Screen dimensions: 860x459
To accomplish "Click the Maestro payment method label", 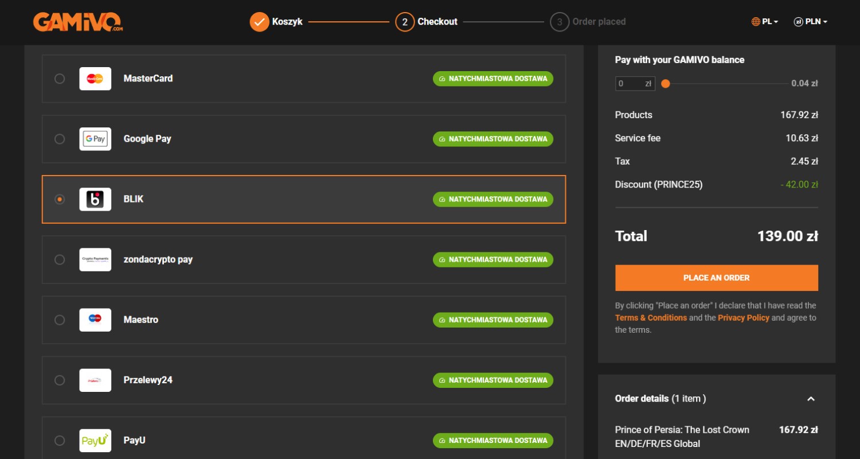I will [141, 320].
